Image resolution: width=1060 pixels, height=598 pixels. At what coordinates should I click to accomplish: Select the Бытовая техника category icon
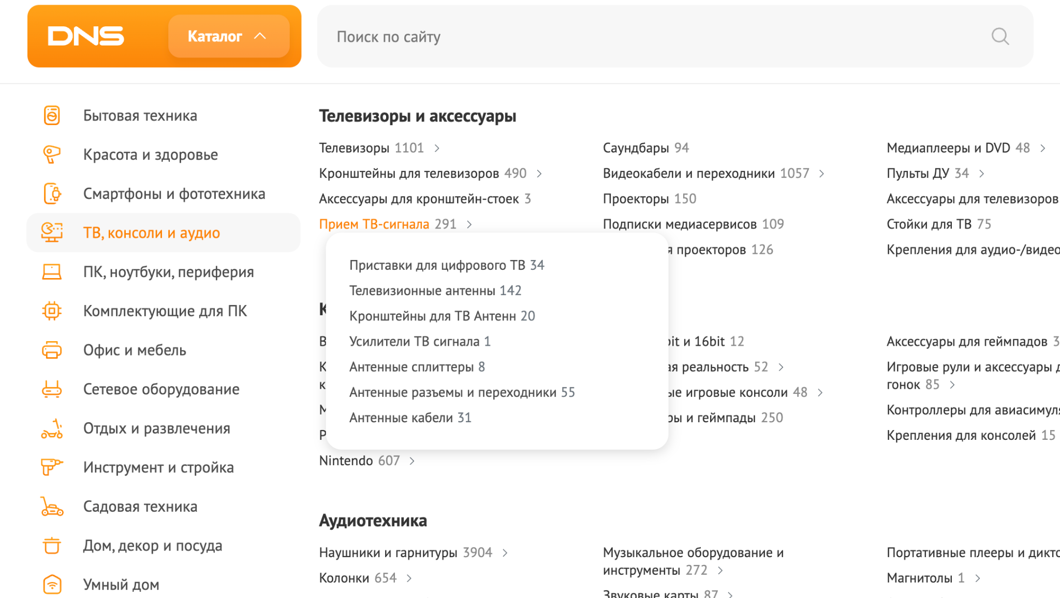click(52, 115)
